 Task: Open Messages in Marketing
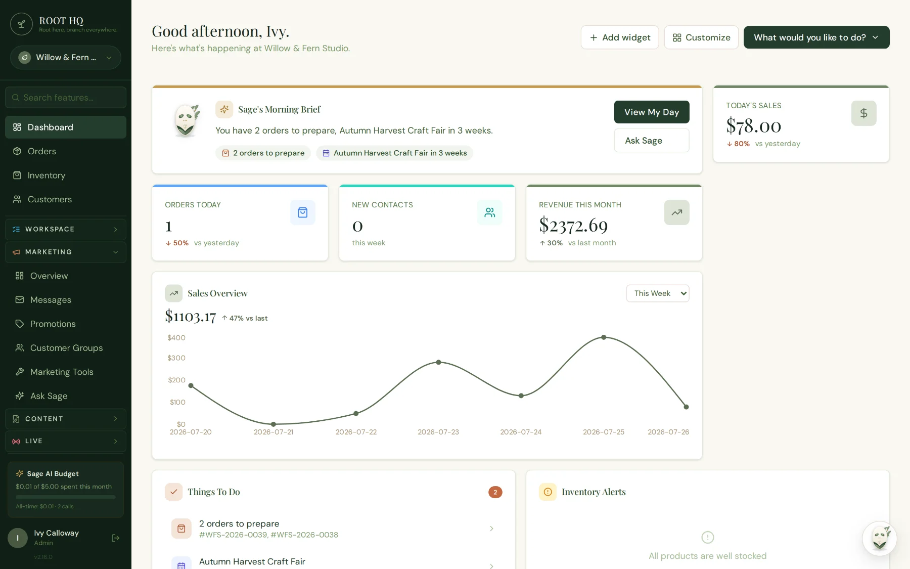66,300
